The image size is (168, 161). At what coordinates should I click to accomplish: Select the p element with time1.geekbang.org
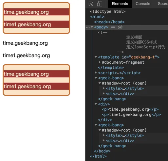coord(131,115)
